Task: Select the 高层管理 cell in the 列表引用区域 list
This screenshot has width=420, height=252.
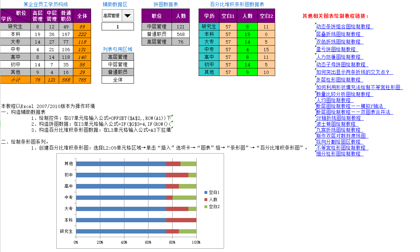Action: tap(118, 57)
